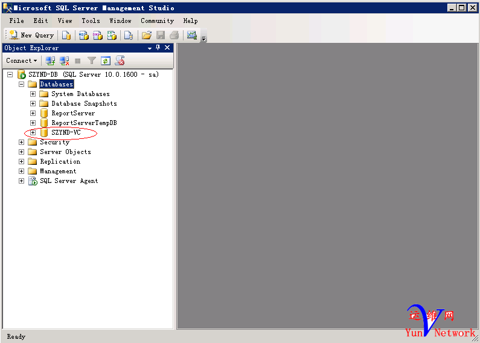480x343 pixels.
Task: Expand the Server Objects folder
Action: (x=21, y=152)
